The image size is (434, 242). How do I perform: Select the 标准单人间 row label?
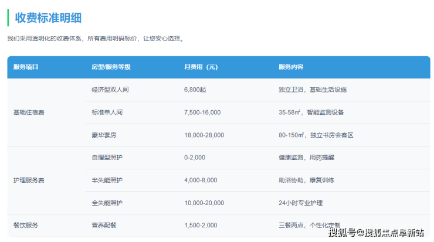coord(107,113)
